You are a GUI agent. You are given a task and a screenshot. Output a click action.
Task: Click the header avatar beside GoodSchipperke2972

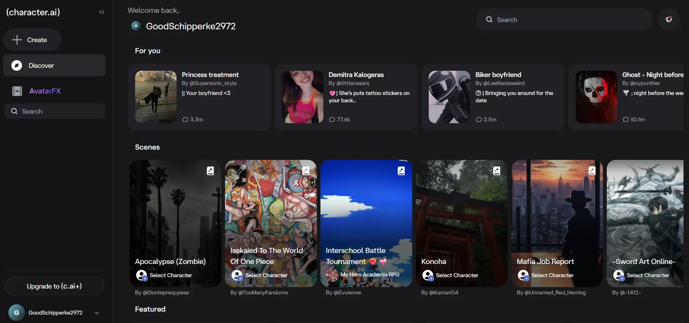click(x=136, y=26)
